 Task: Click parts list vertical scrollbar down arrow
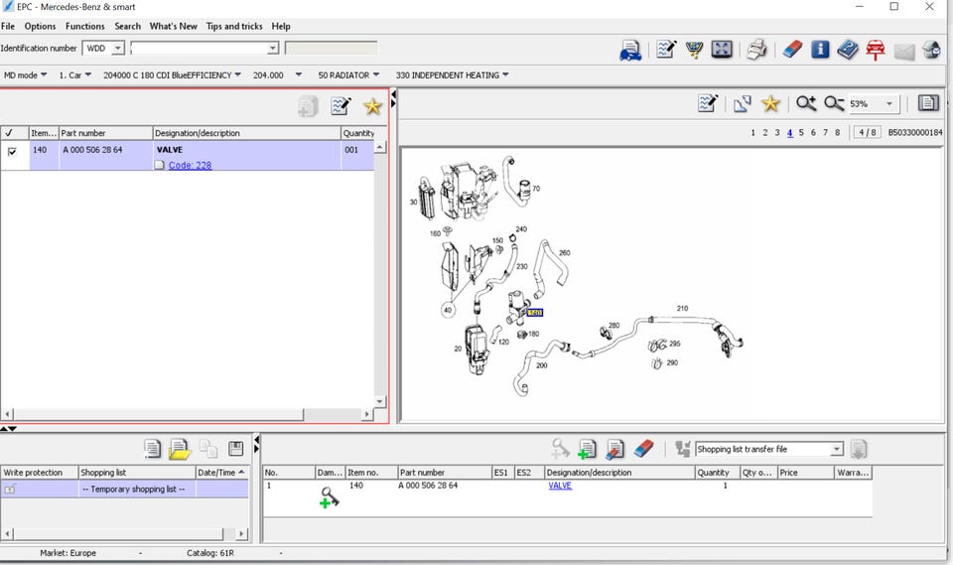(380, 401)
